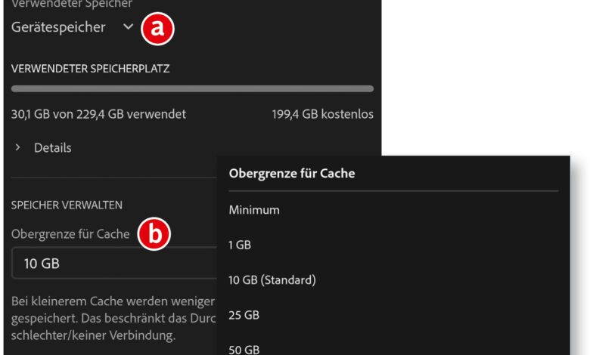The image size is (590, 355).
Task: Click the popup title "Obergrenze für Cache"
Action: tap(292, 174)
